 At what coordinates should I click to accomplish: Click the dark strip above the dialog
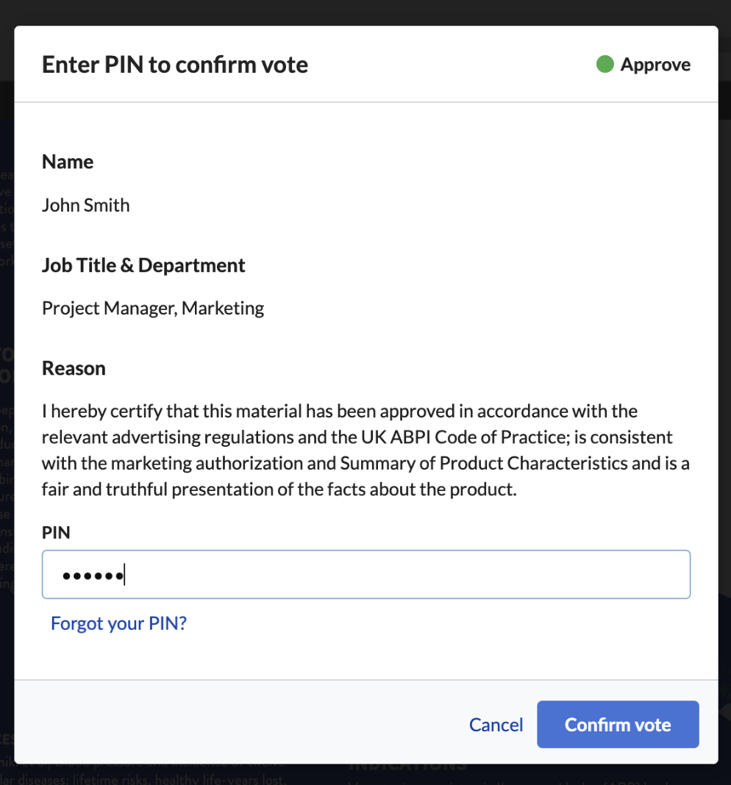tap(365, 12)
